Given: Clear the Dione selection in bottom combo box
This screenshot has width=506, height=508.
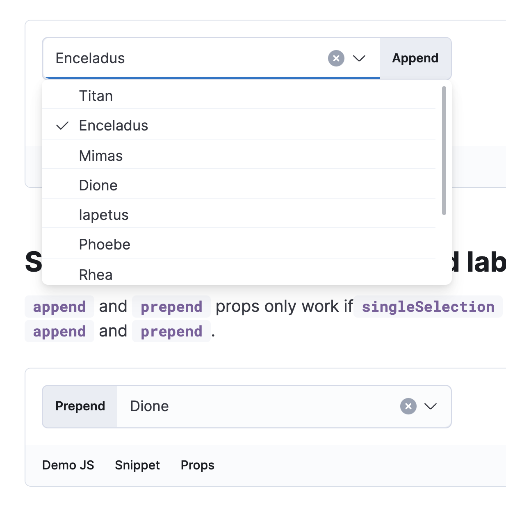Looking at the screenshot, I should click(408, 406).
